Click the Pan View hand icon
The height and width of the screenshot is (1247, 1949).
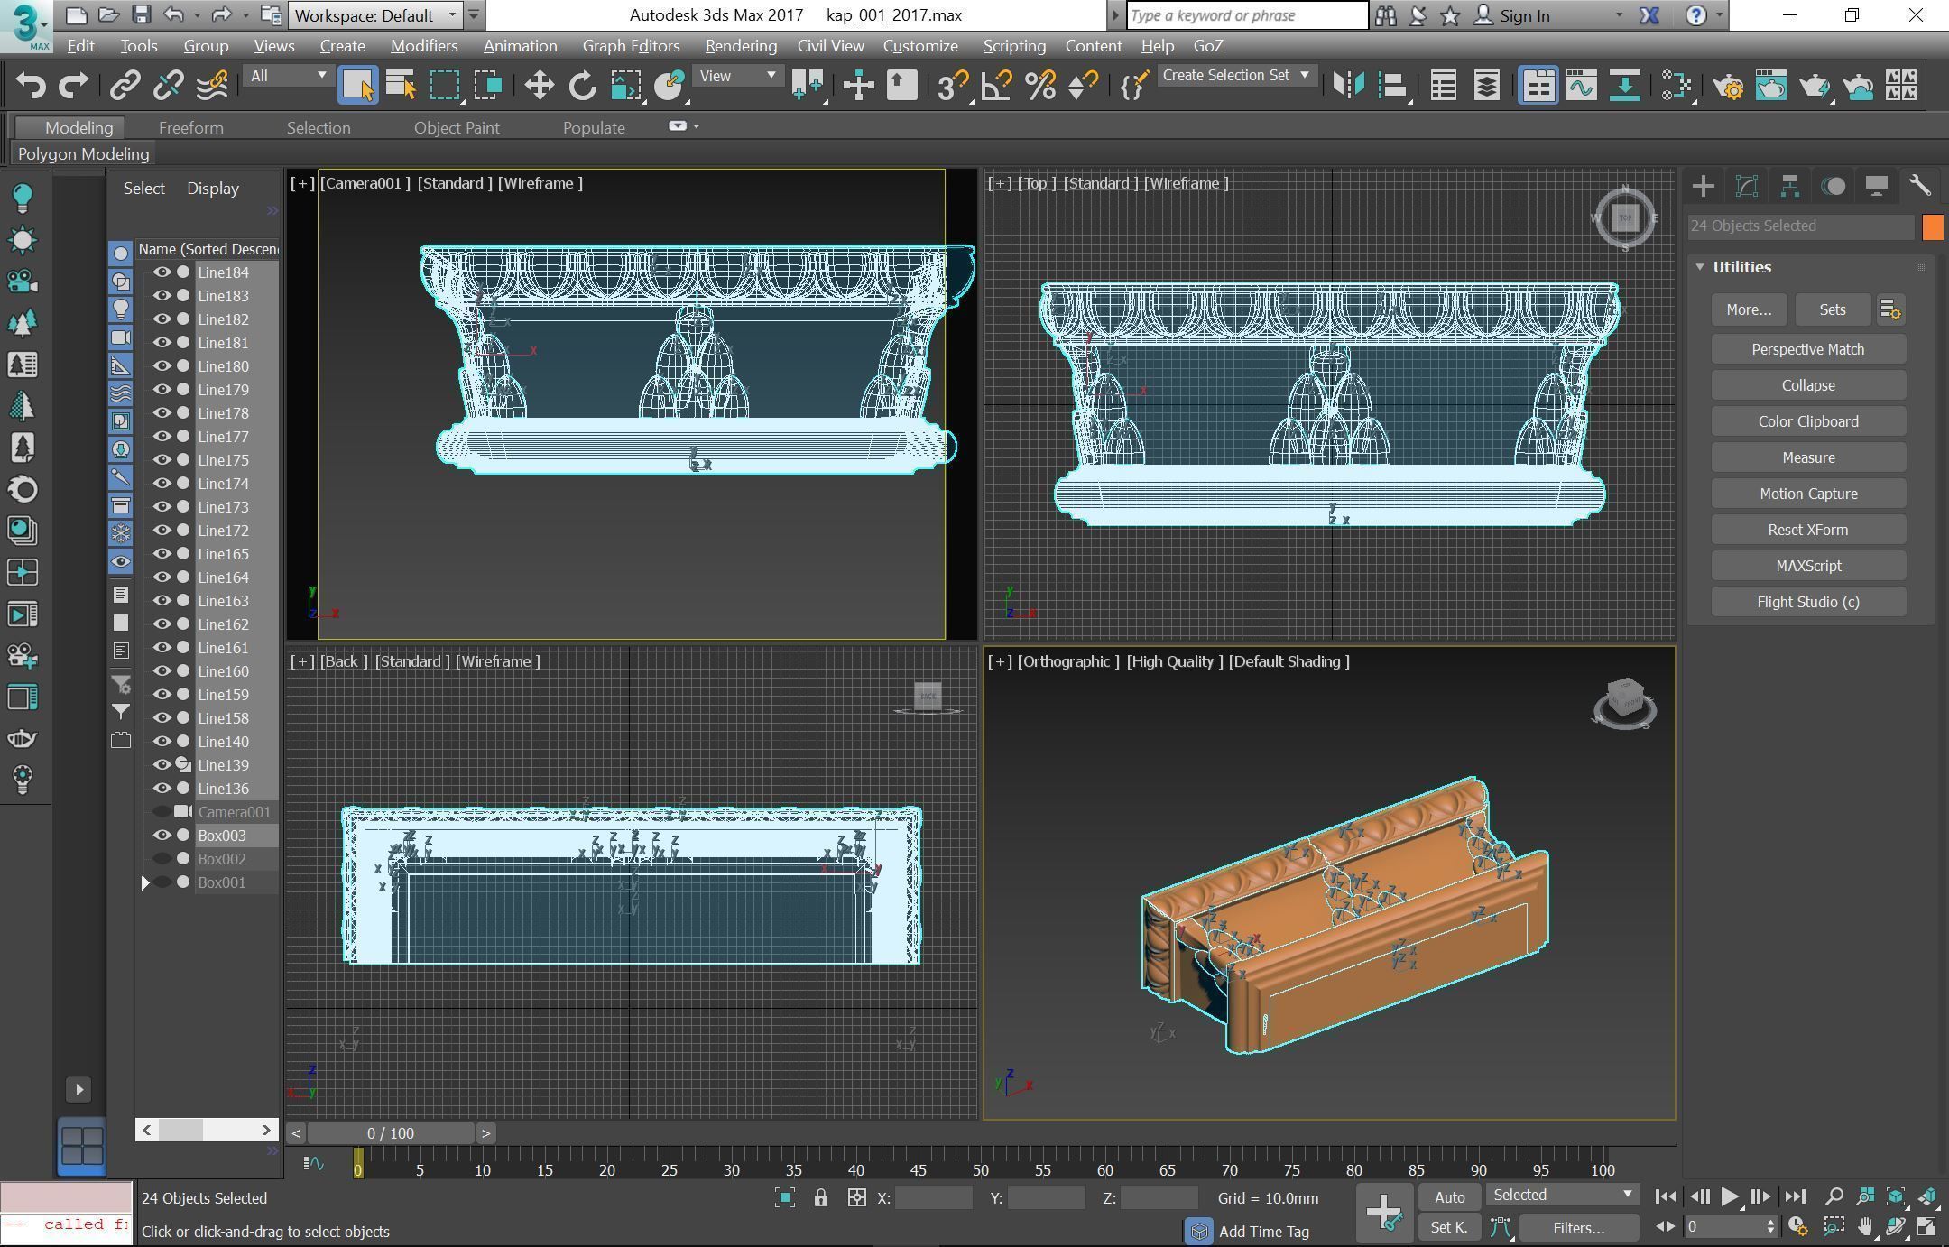pyautogui.click(x=1865, y=1226)
